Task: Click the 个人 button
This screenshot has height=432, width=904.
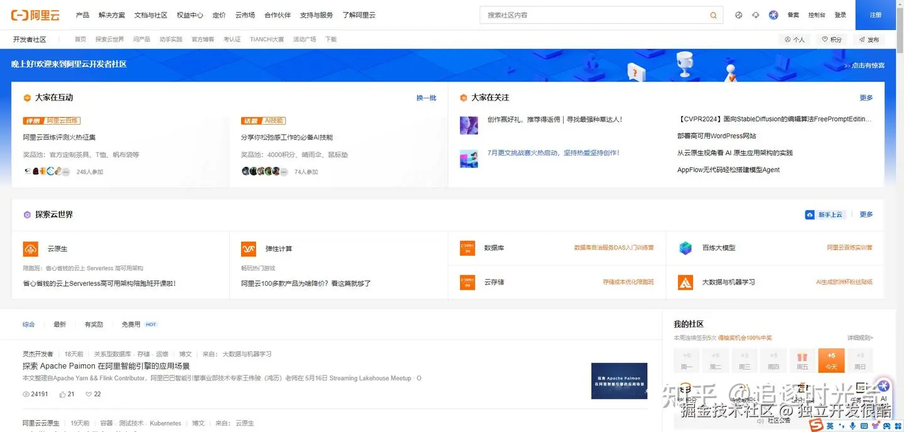Action: point(794,40)
